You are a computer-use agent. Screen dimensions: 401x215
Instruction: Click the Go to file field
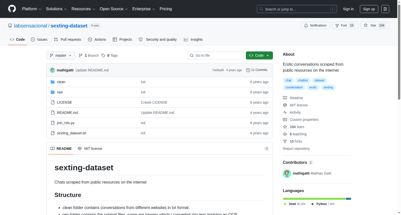point(216,55)
